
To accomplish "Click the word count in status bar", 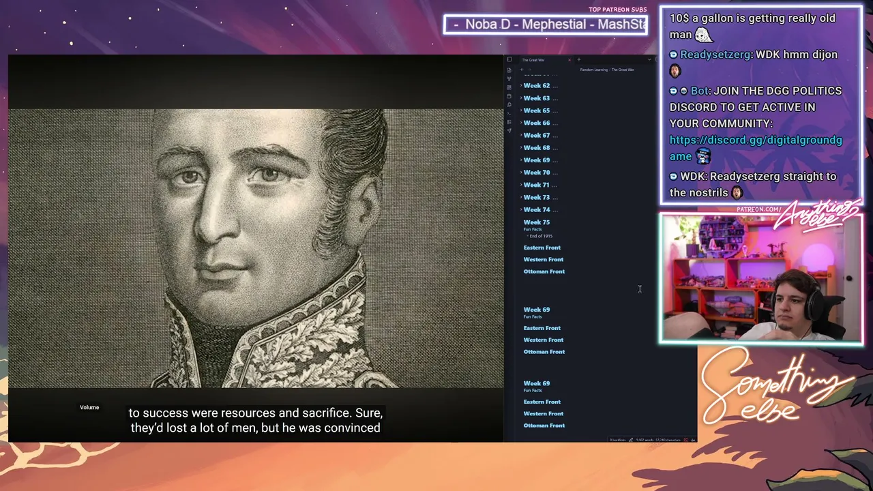I will click(645, 440).
